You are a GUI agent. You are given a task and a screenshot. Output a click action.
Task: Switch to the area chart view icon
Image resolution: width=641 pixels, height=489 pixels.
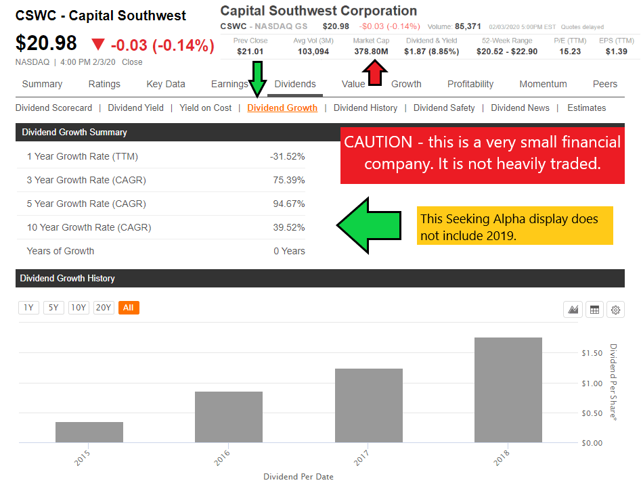tap(573, 310)
